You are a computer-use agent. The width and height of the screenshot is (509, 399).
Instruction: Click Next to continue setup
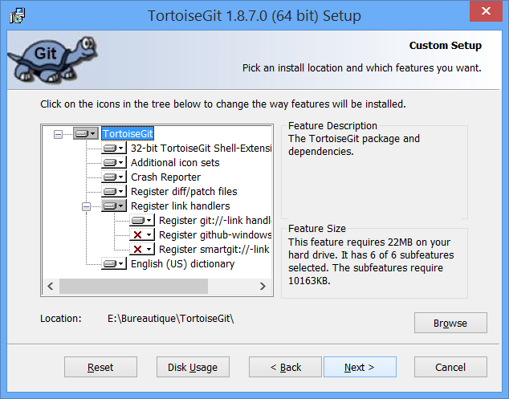[359, 367]
